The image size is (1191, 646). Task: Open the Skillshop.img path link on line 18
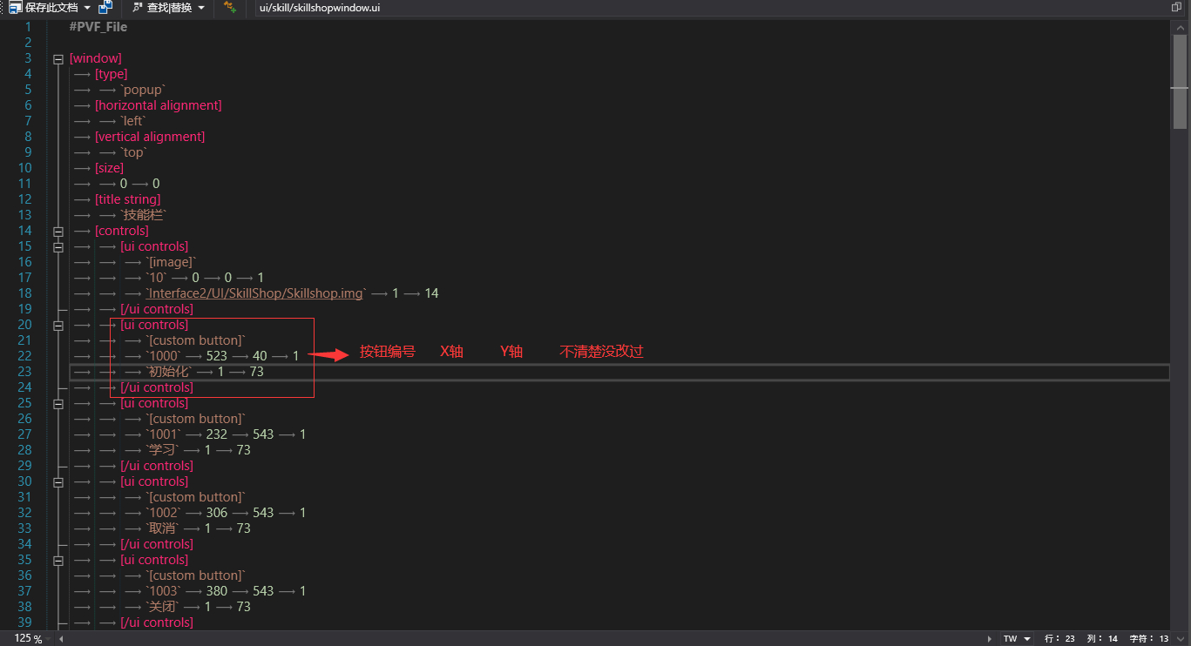[x=256, y=293]
